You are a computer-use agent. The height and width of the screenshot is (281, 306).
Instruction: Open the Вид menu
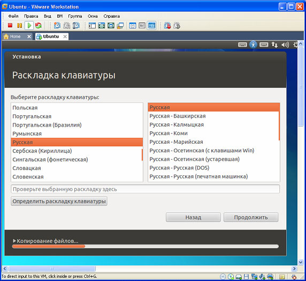point(48,16)
